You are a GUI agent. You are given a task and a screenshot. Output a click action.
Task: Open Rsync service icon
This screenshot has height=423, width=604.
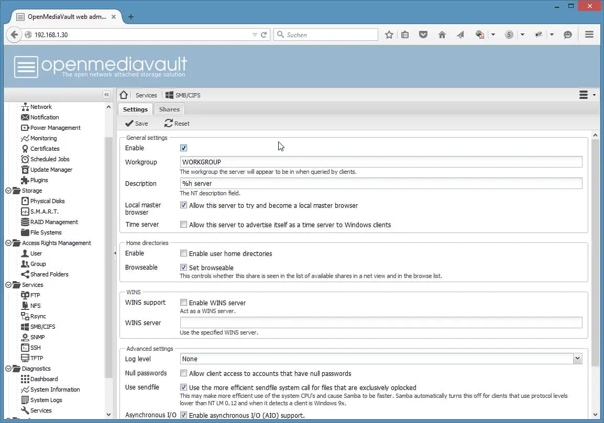pyautogui.click(x=25, y=316)
